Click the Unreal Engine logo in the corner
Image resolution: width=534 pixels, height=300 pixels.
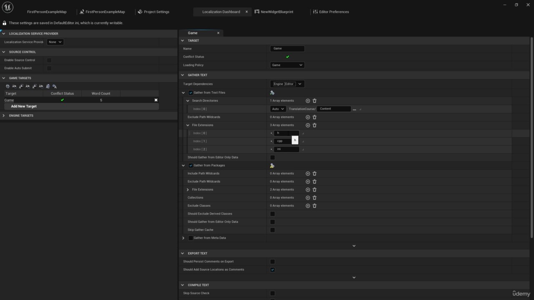[7, 7]
